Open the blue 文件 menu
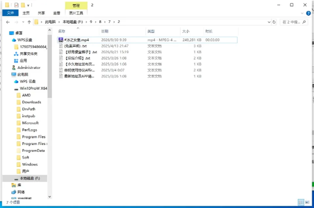 coord(10,13)
